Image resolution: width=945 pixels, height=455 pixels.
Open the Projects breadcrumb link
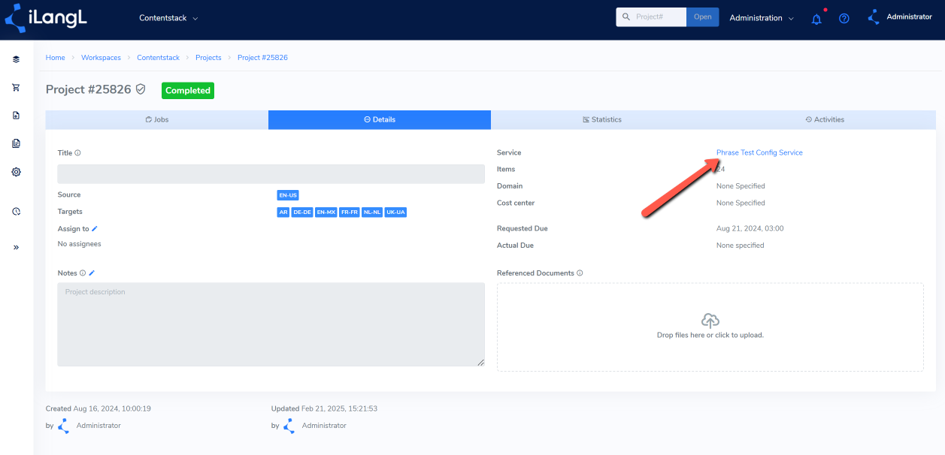(x=208, y=58)
